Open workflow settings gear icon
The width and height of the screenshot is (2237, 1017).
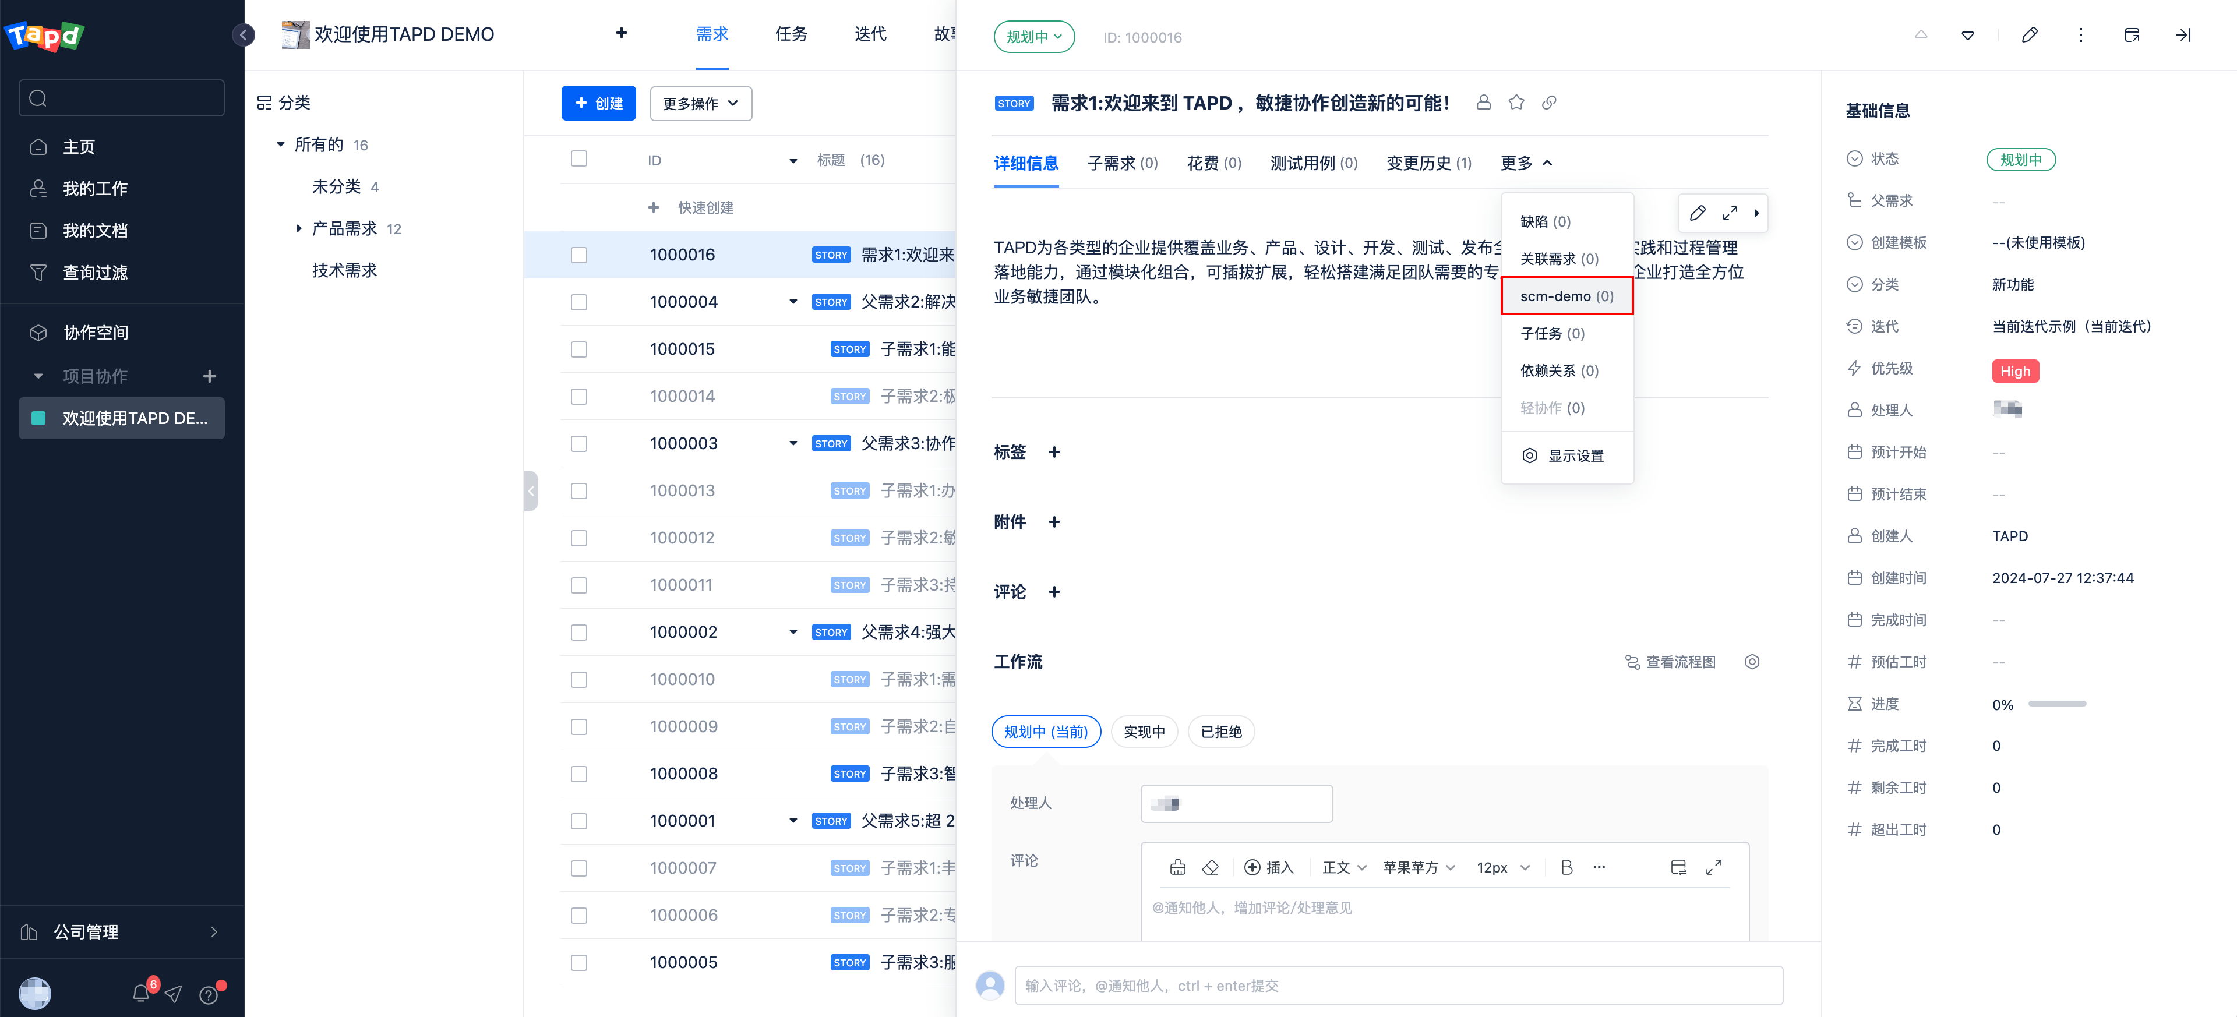pyautogui.click(x=1752, y=662)
